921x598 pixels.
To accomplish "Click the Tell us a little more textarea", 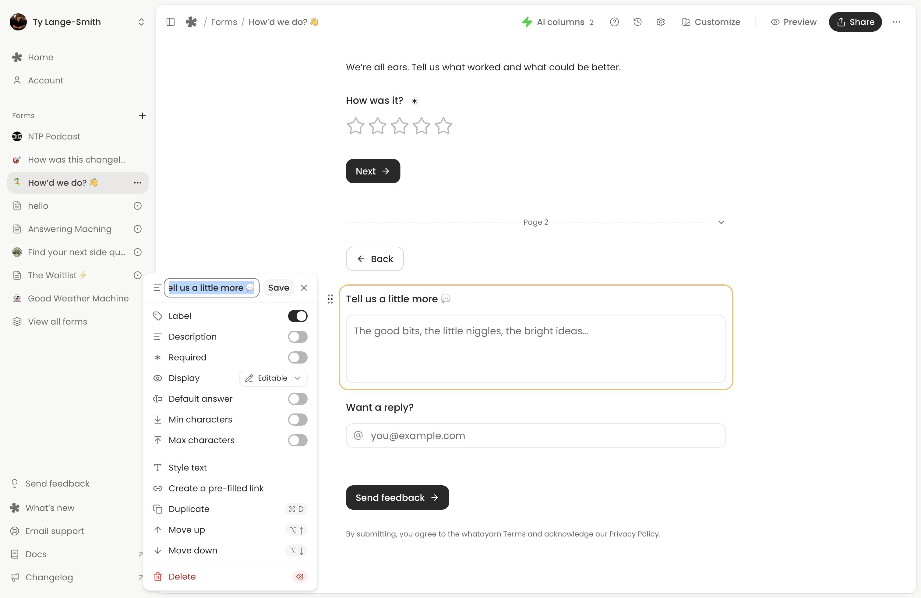I will pos(535,349).
